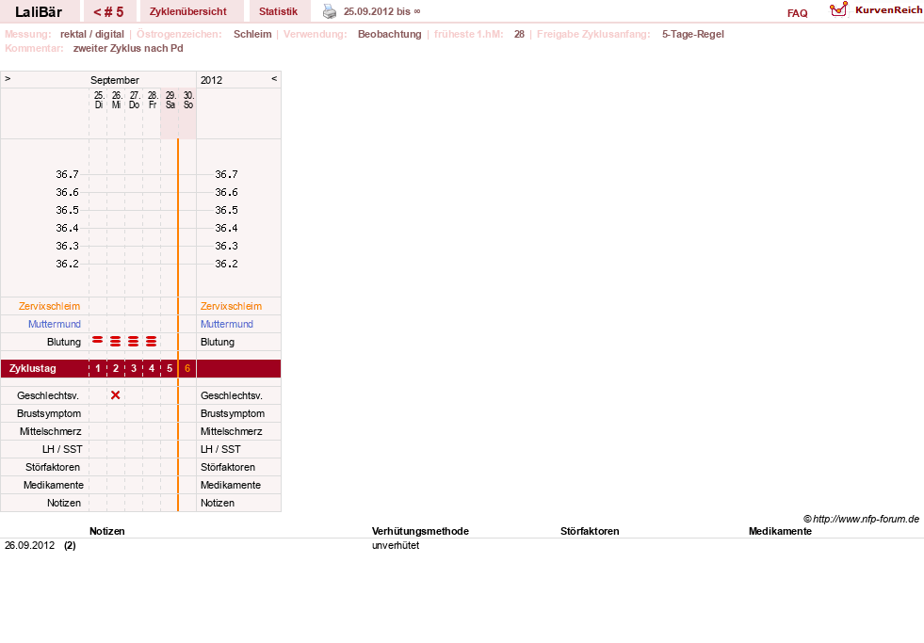Click the left Medikamente row label

(x=53, y=485)
